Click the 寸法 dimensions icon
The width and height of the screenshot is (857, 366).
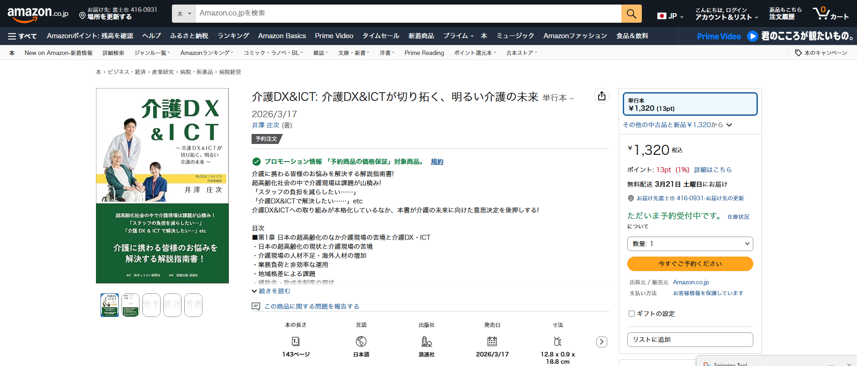[x=558, y=341]
